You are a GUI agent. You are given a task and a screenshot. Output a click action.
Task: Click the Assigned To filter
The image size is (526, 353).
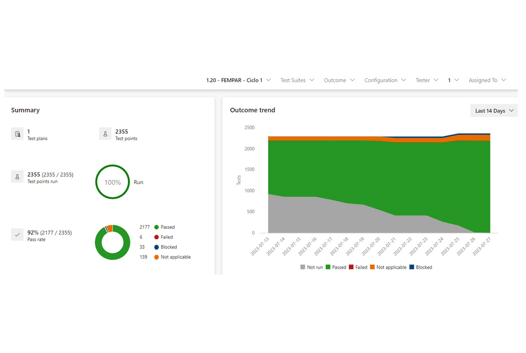point(487,80)
